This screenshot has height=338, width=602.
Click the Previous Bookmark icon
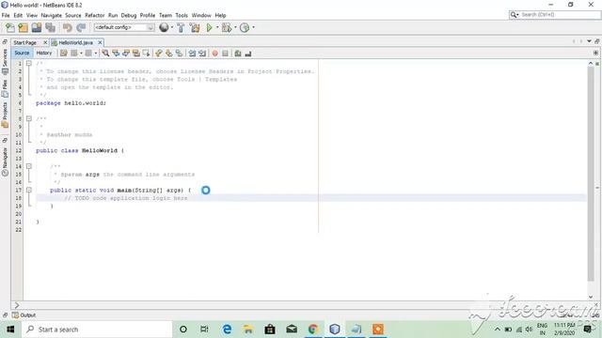point(159,54)
